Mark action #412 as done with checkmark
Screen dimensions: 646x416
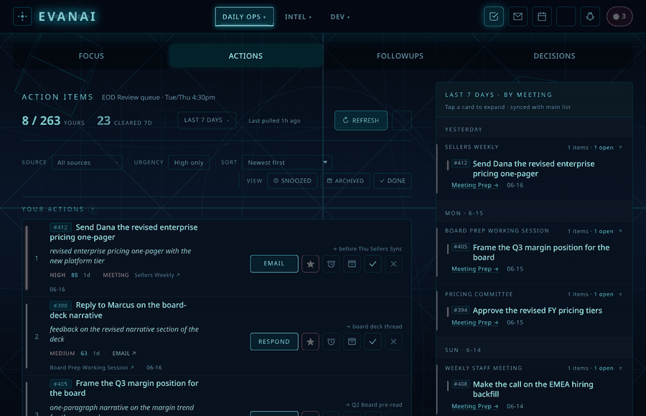pyautogui.click(x=373, y=264)
